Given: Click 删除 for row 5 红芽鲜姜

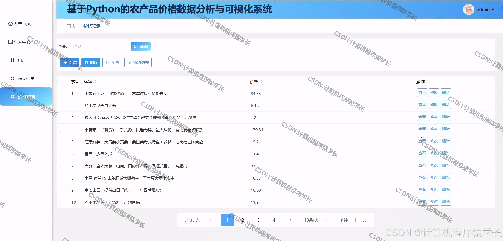Looking at the screenshot, I should pyautogui.click(x=446, y=141).
